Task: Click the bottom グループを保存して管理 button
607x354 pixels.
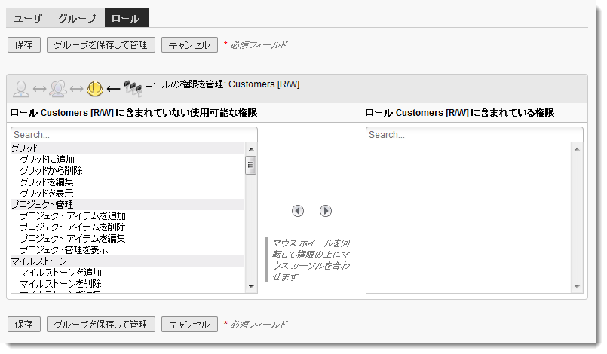Action: point(100,324)
